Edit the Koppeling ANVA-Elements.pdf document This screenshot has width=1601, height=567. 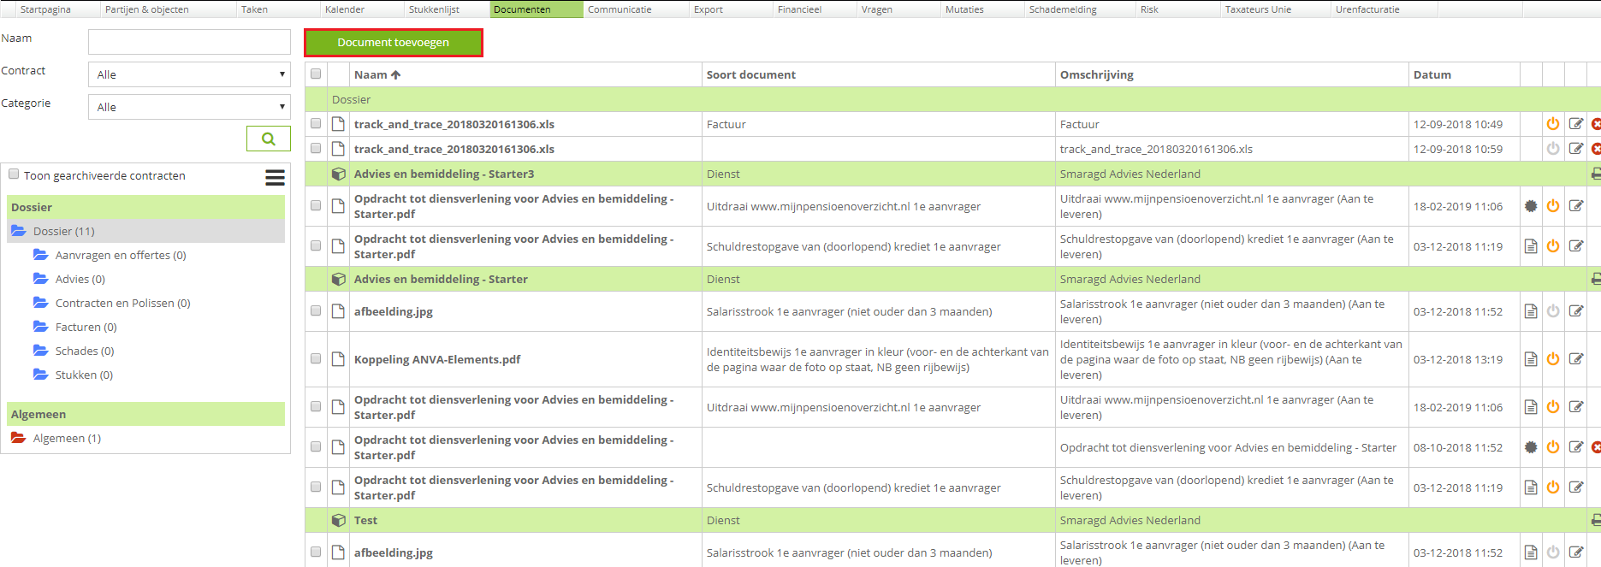(1576, 359)
